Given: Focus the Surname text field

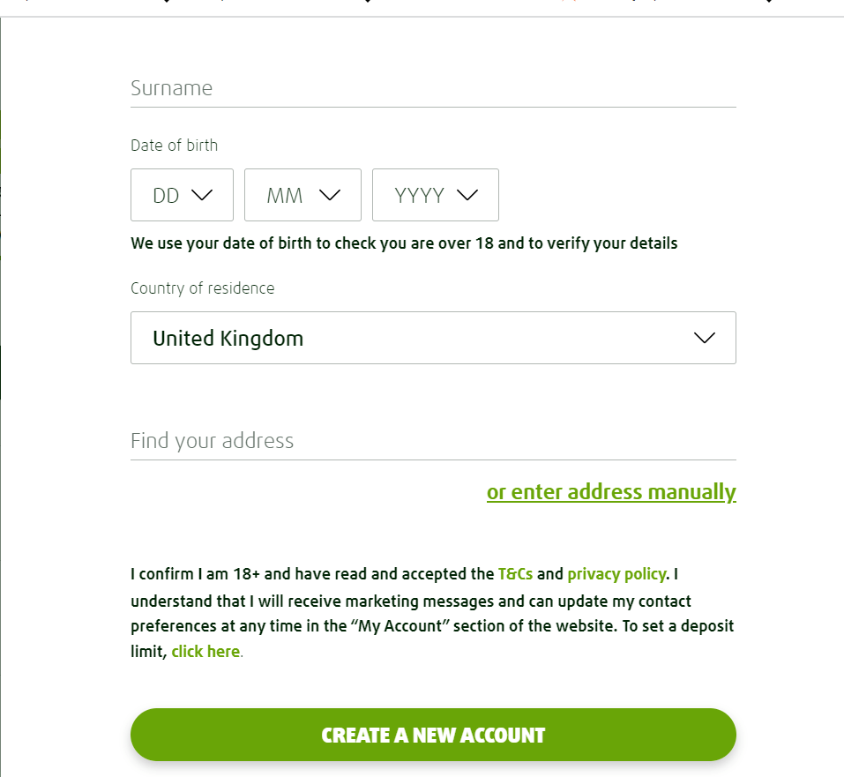Looking at the screenshot, I should (x=432, y=88).
